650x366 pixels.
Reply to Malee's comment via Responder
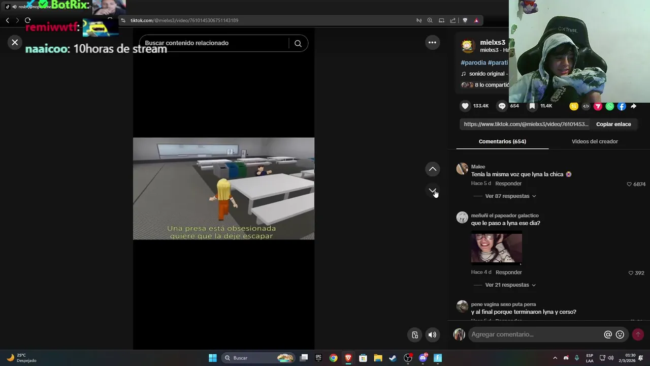coord(508,184)
